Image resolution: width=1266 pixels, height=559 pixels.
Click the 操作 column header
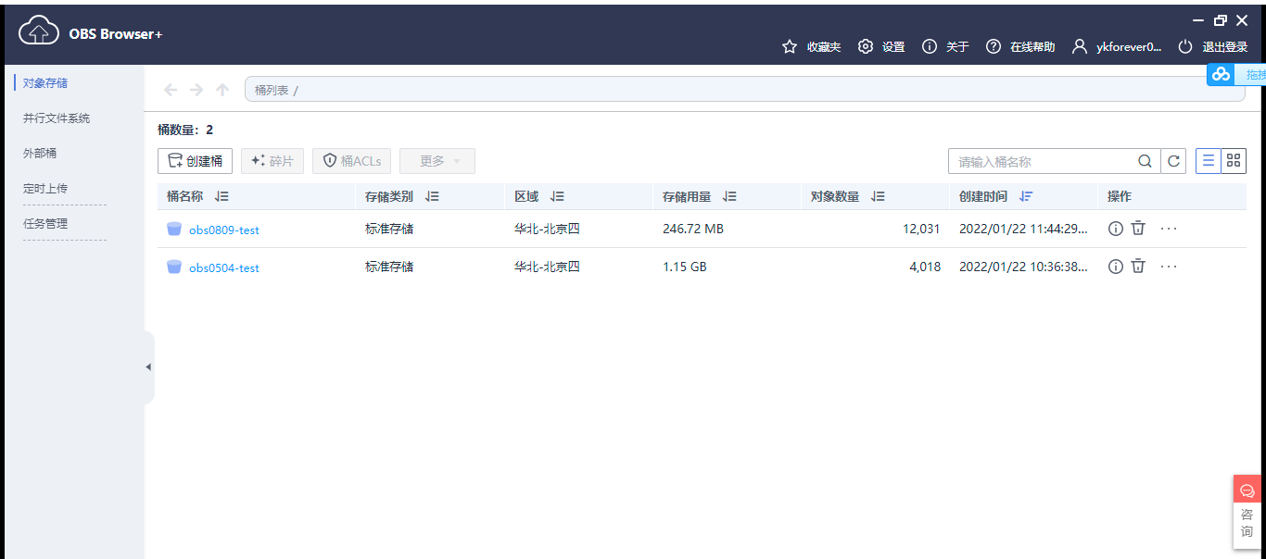pyautogui.click(x=1120, y=196)
